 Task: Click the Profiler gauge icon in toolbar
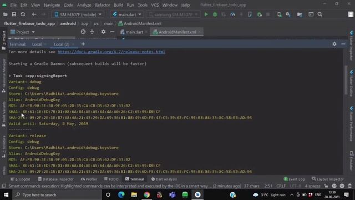(232, 14)
